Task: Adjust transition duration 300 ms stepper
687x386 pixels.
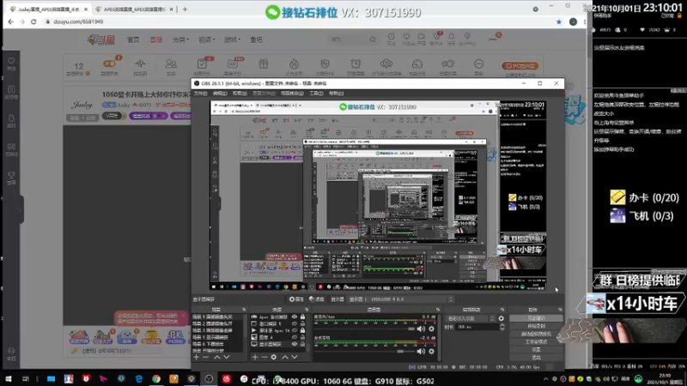Action: 502,327
